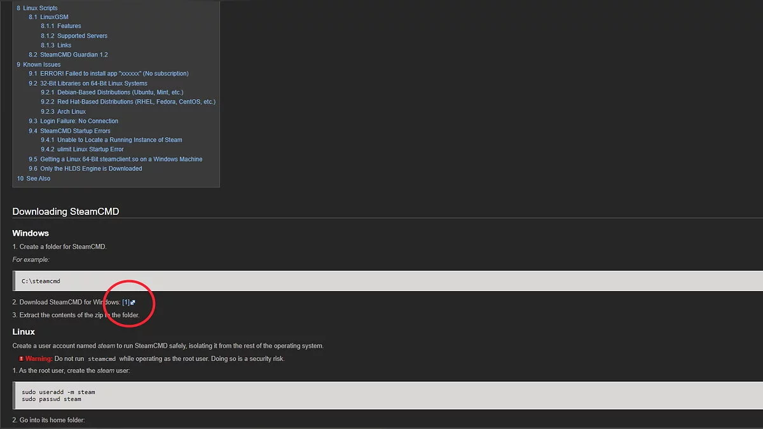Click the C:\steamcmd code block
The height and width of the screenshot is (429, 763).
click(x=381, y=281)
